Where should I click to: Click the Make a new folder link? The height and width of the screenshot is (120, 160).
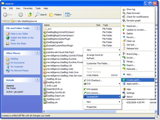point(19,34)
